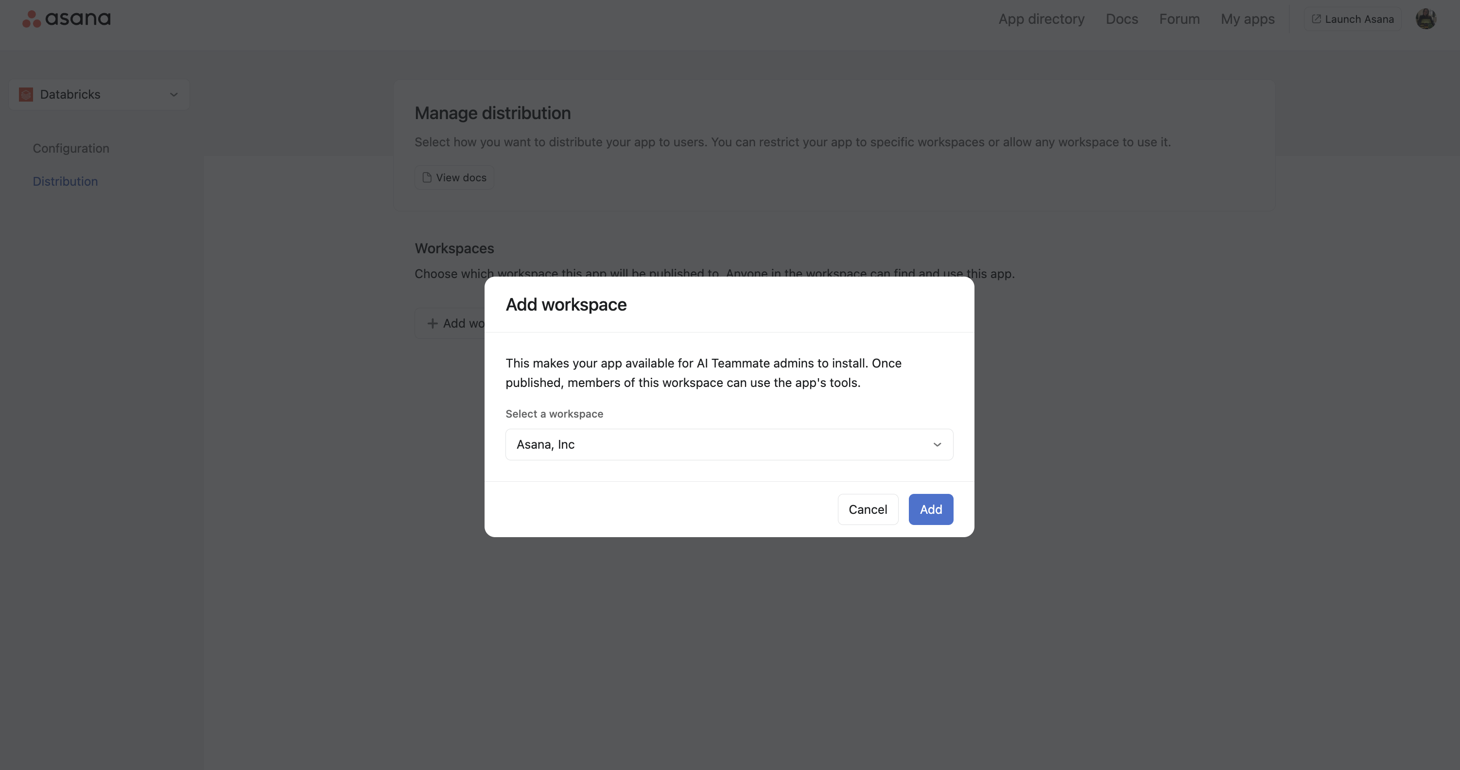Open My apps in the header

click(x=1248, y=19)
